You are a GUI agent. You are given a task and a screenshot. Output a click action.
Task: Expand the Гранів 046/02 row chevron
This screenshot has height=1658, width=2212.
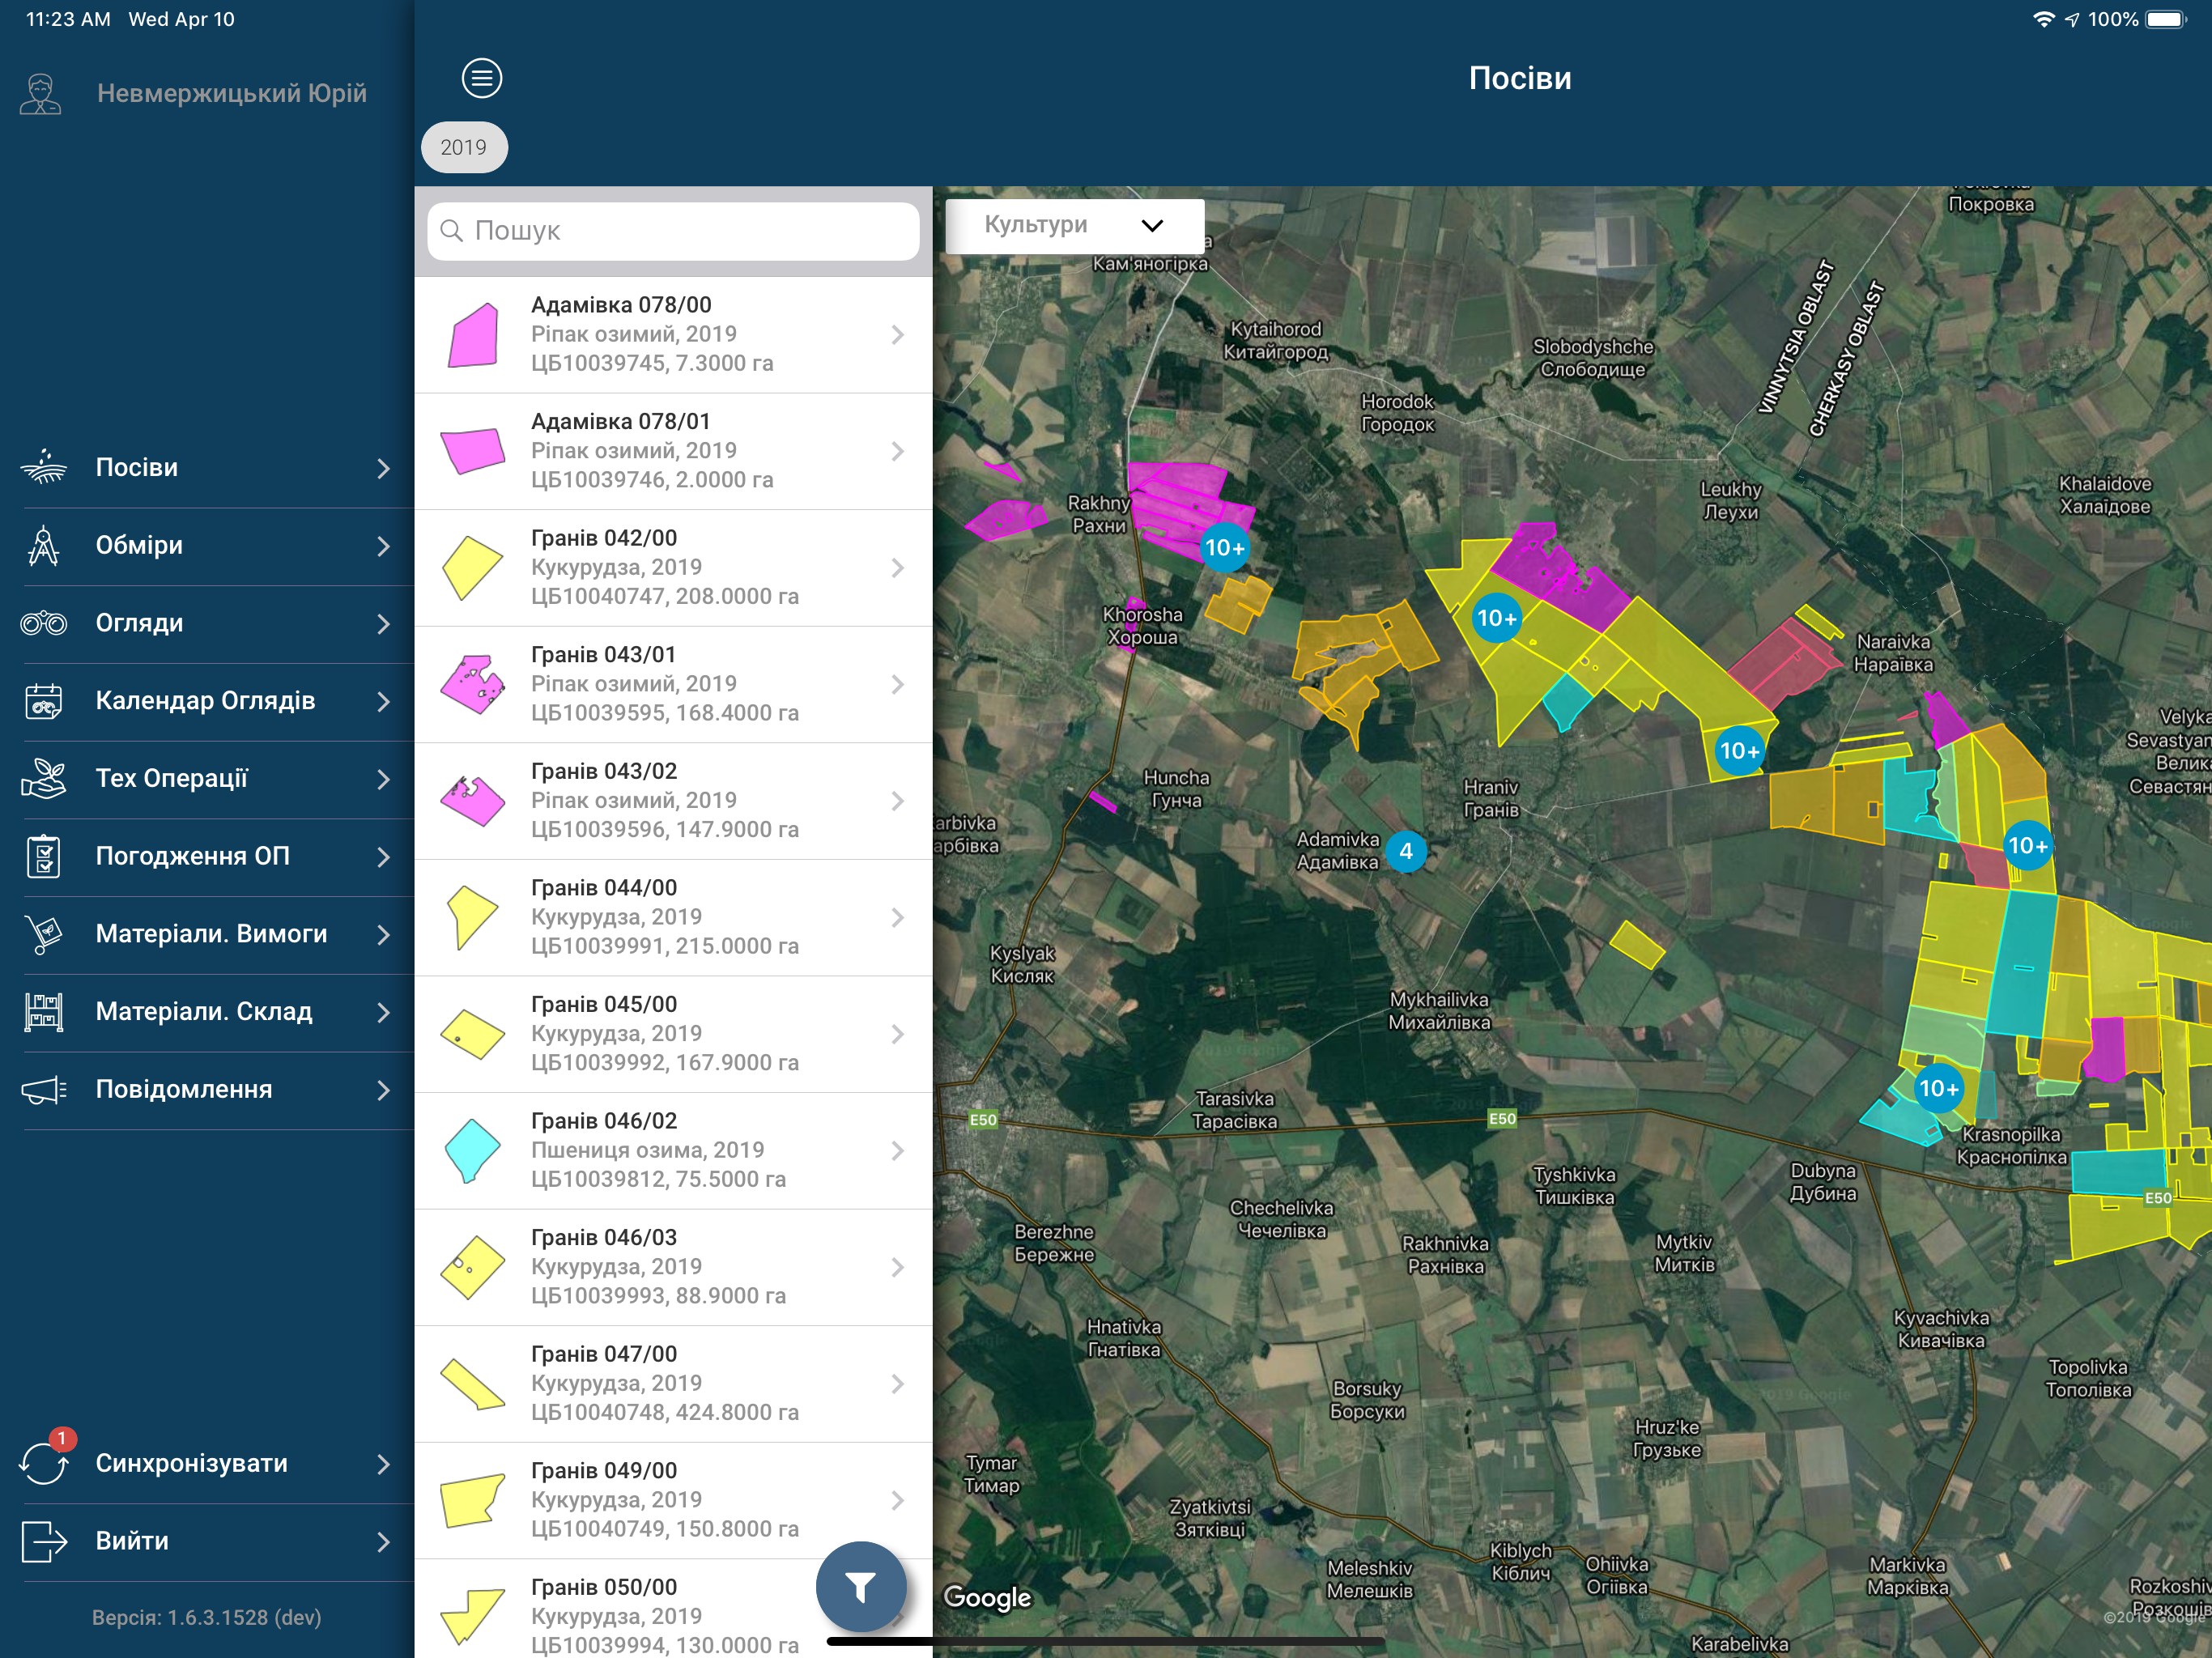[897, 1150]
